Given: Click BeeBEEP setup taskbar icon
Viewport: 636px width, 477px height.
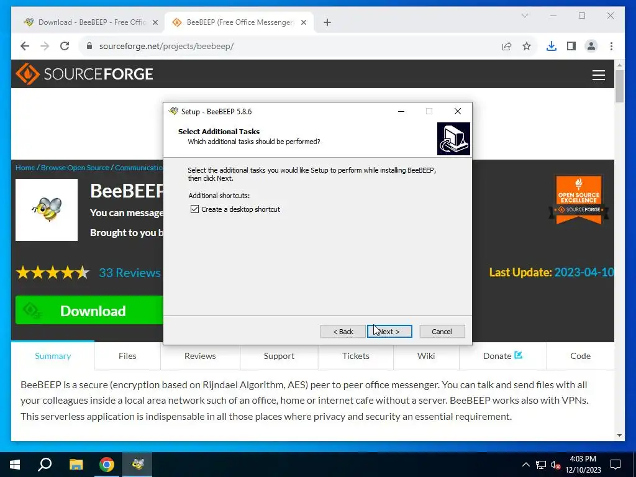Looking at the screenshot, I should [138, 465].
